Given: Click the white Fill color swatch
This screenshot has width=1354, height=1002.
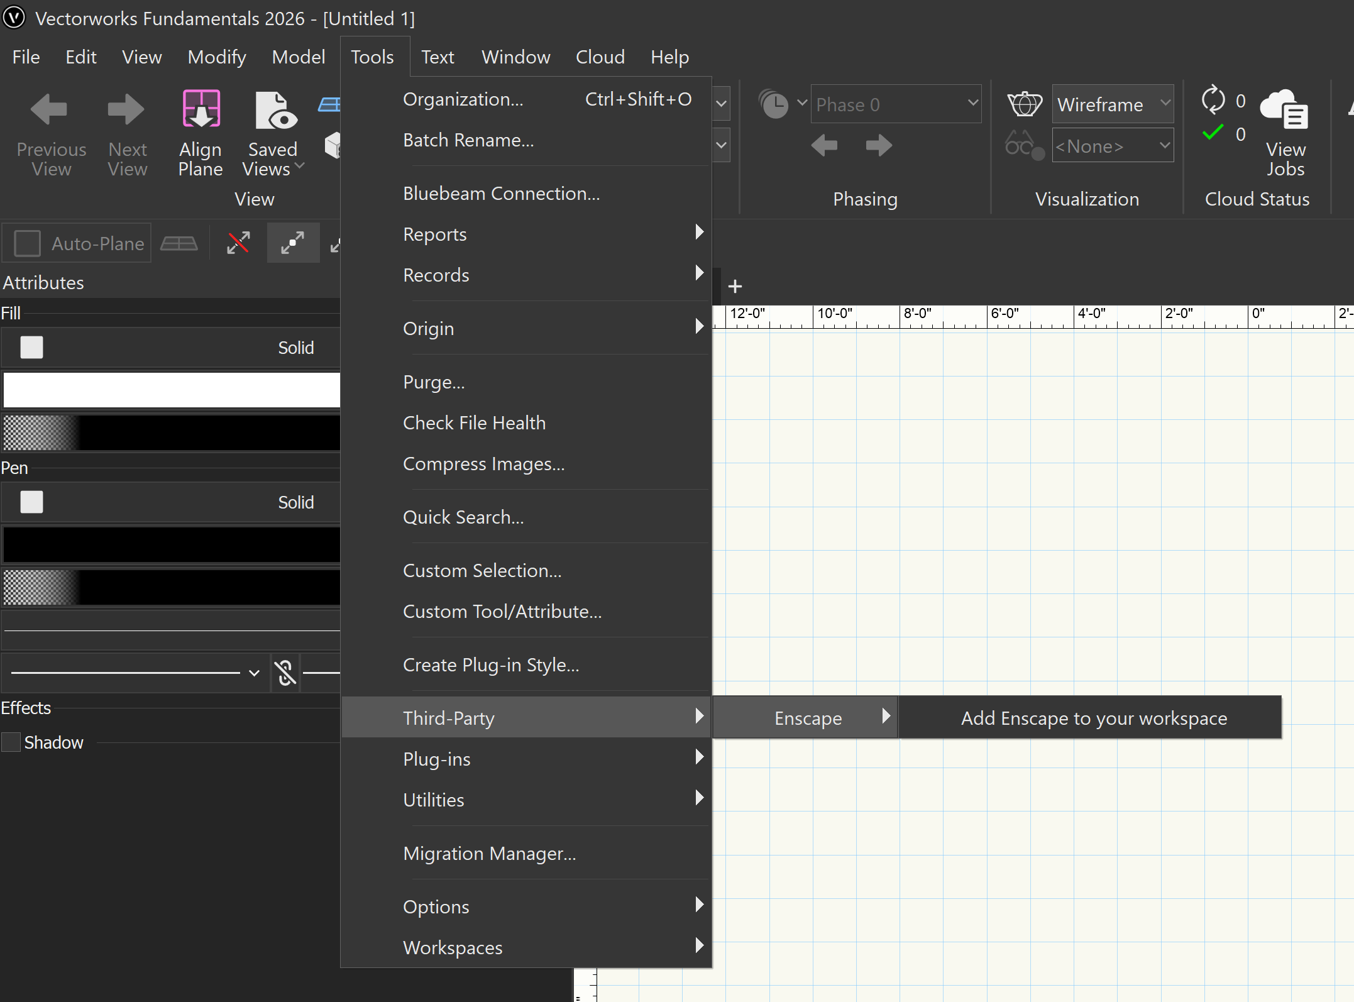Looking at the screenshot, I should (172, 390).
